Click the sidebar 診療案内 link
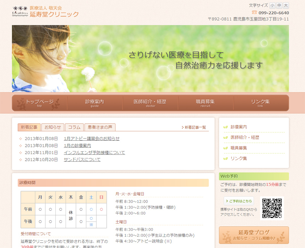The image size is (305, 248). coord(239,127)
